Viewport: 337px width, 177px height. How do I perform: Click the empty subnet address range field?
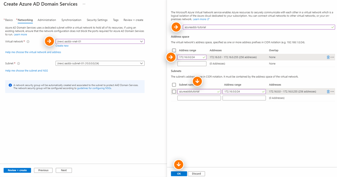point(244,98)
